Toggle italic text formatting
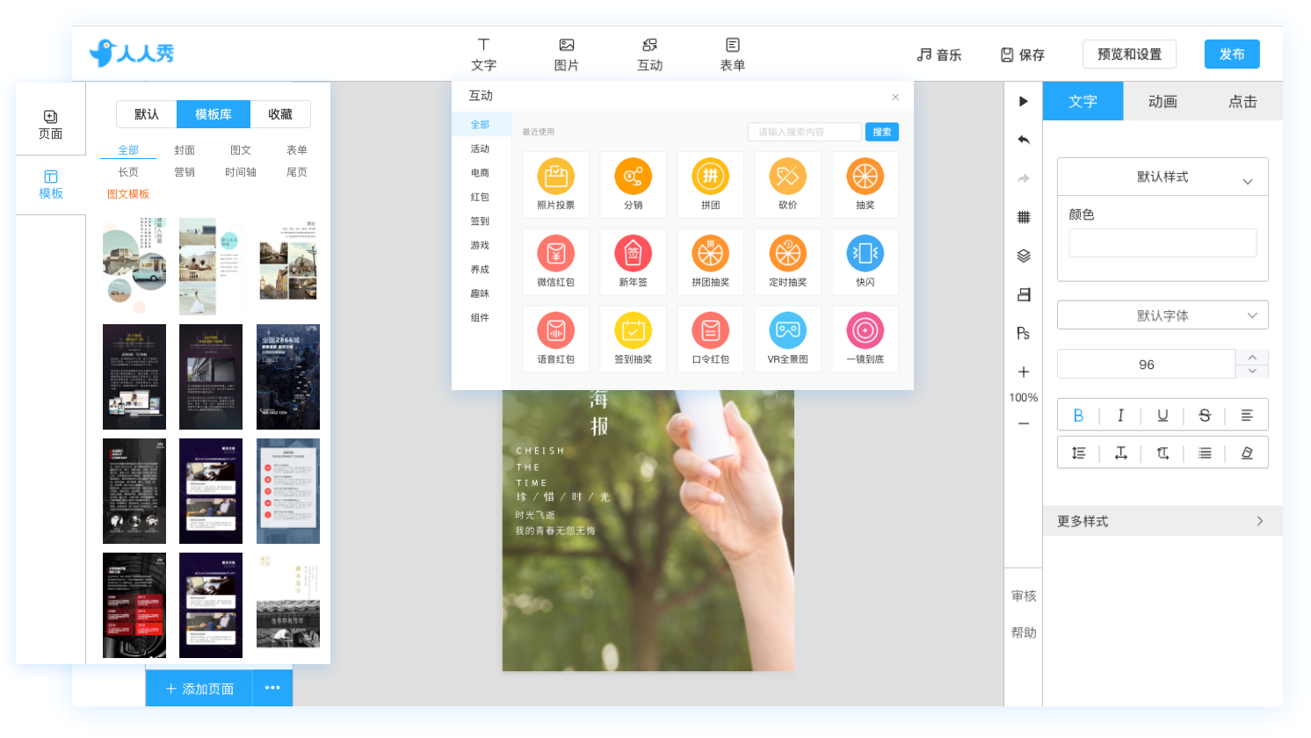Image resolution: width=1311 pixels, height=738 pixels. click(x=1120, y=416)
